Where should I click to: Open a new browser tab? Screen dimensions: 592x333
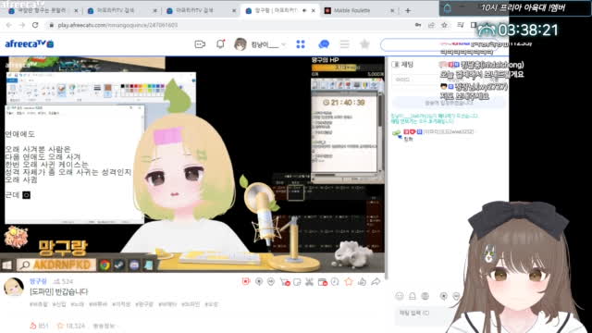(x=408, y=10)
